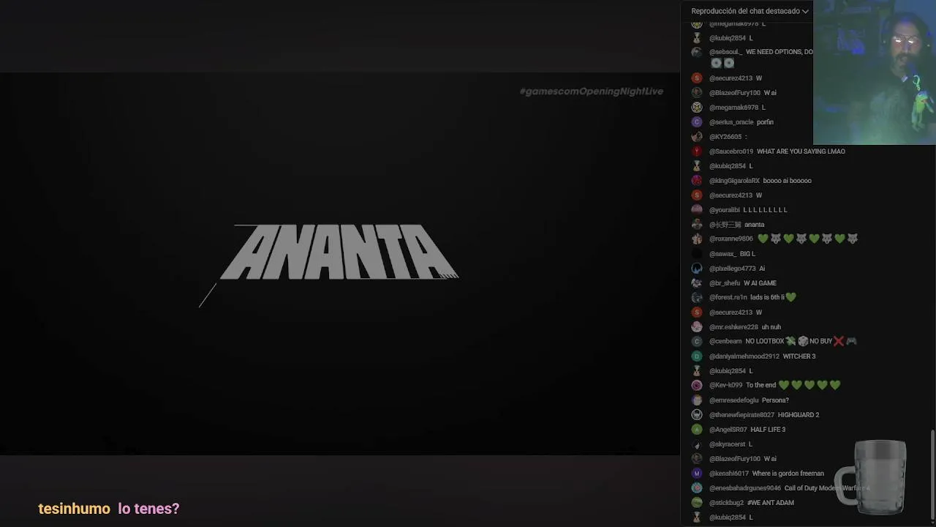Click the avatar of @enesbahadrgunes9046
Viewport: 936px width, 527px height.
click(697, 488)
